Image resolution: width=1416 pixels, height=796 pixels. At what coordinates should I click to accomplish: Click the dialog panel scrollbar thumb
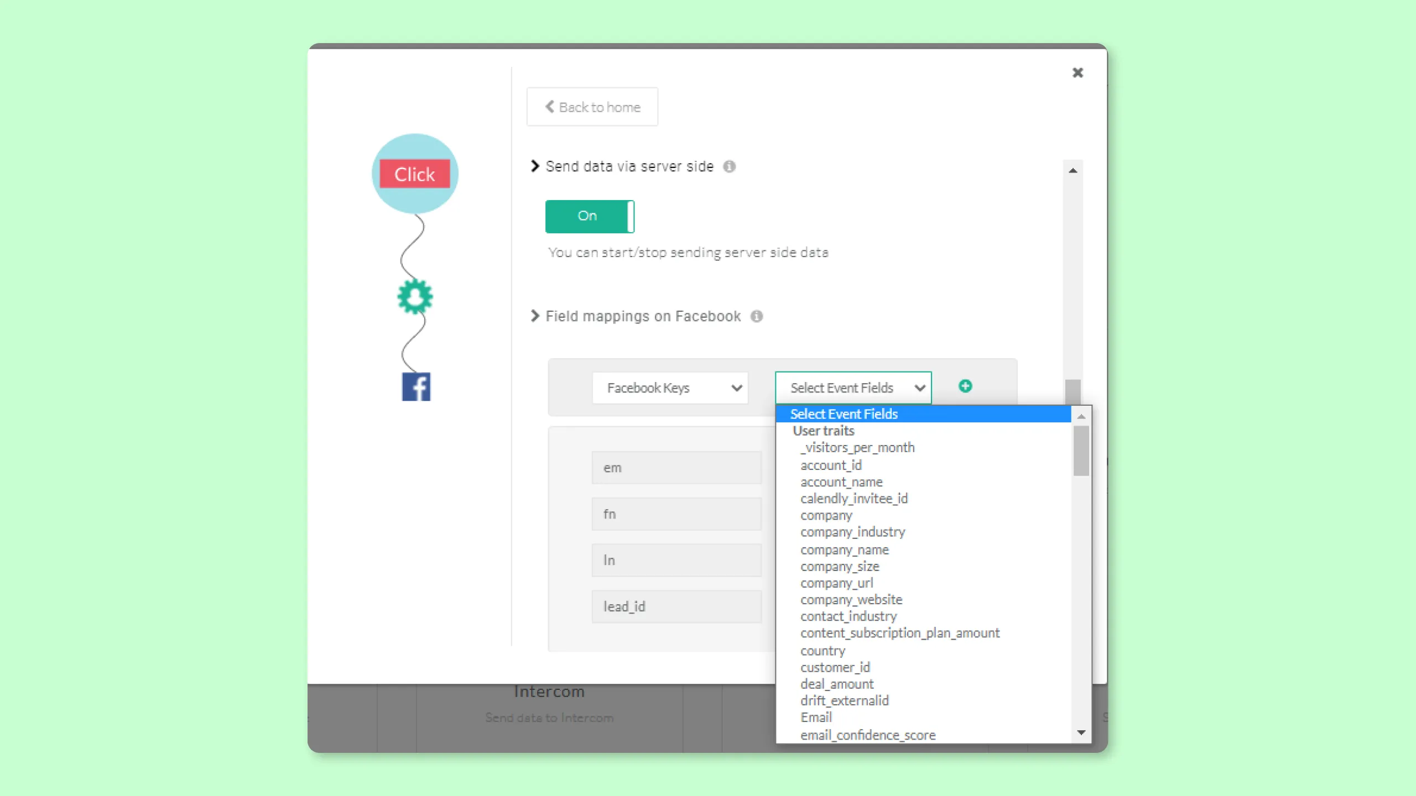1073,392
